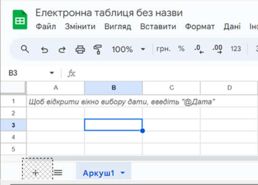Select cell A2
258x185 pixels.
(x=55, y=113)
